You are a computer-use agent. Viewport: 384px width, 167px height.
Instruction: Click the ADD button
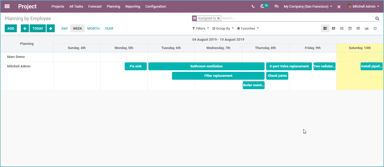[x=11, y=28]
